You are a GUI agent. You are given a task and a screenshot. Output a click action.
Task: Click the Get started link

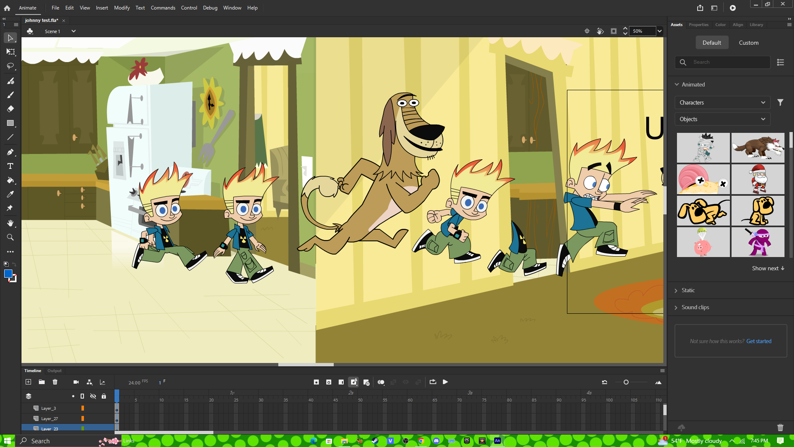pyautogui.click(x=759, y=341)
